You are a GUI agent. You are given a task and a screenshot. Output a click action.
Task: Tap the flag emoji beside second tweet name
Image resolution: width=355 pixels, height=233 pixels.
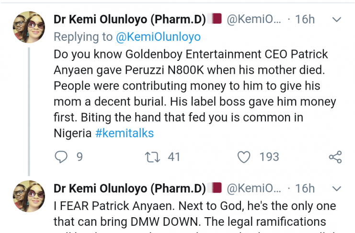click(x=217, y=187)
